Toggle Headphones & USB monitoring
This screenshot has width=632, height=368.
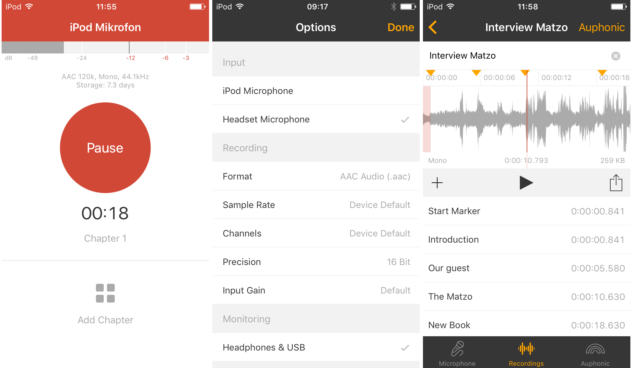[315, 349]
